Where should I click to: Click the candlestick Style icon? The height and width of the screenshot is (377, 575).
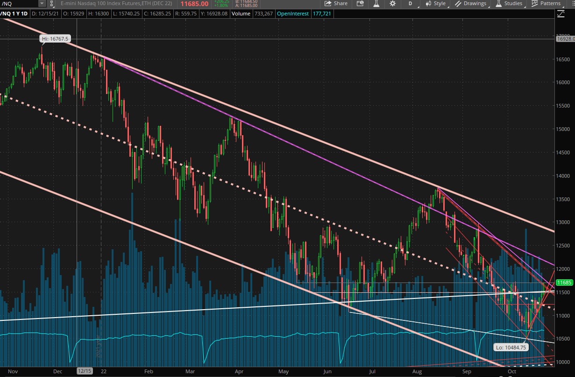(x=428, y=3)
